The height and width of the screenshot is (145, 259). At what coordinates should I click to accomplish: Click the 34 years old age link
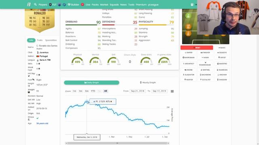pyautogui.click(x=42, y=123)
